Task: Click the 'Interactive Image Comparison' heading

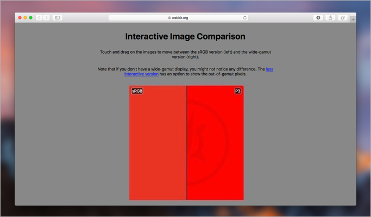Action: (185, 36)
